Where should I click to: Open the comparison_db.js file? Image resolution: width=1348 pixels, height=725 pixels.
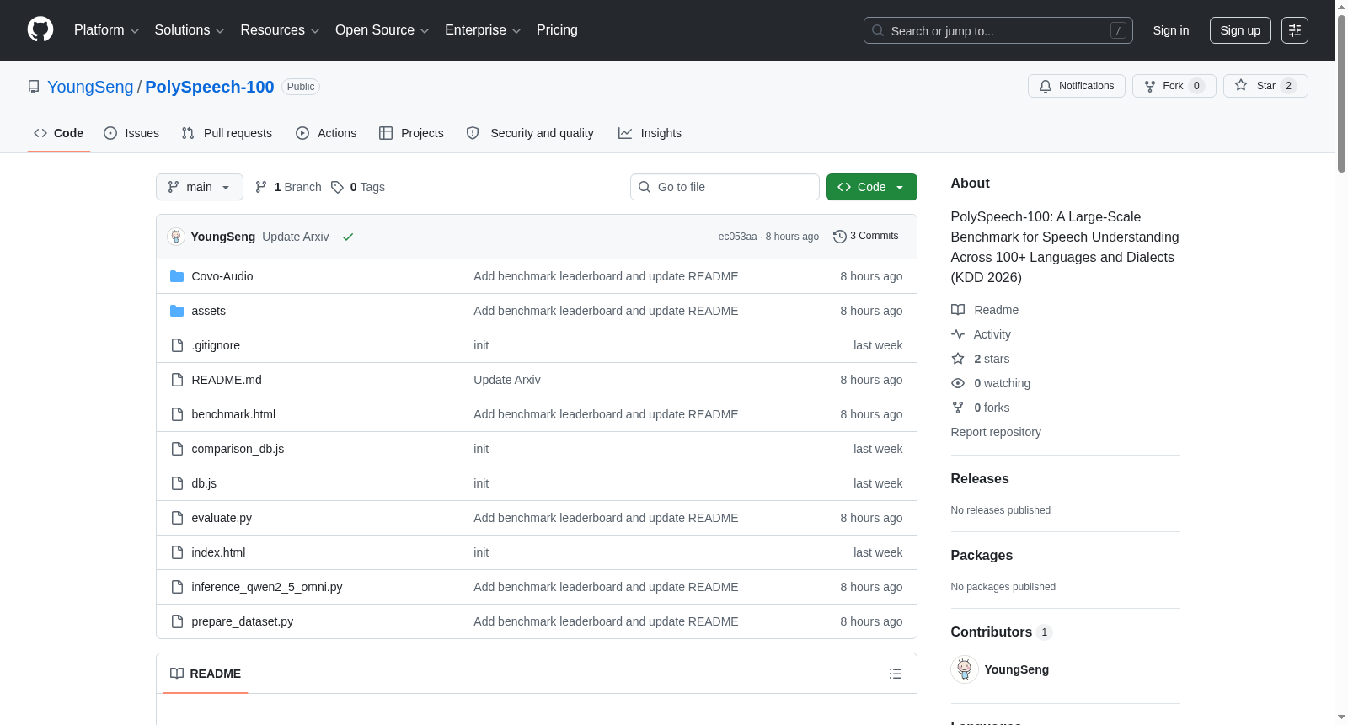click(x=238, y=449)
